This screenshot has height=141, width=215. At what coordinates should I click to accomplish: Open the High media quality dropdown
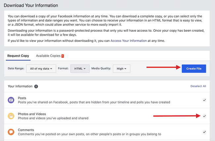[121, 69]
